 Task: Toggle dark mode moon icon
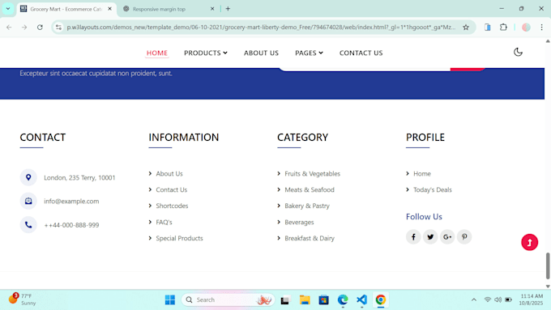518,53
